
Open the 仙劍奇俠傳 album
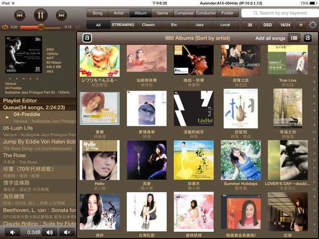(147, 59)
